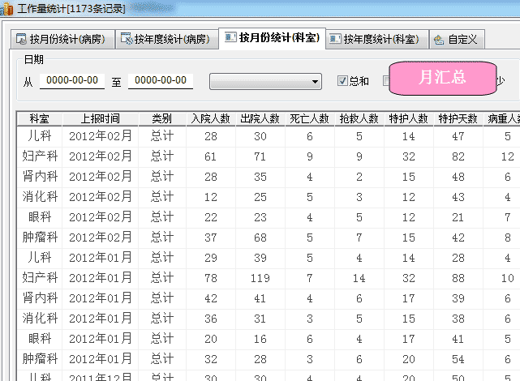Viewport: 520px width, 381px height.
Task: Click the 自定义 tab icon
Action: tap(439, 40)
